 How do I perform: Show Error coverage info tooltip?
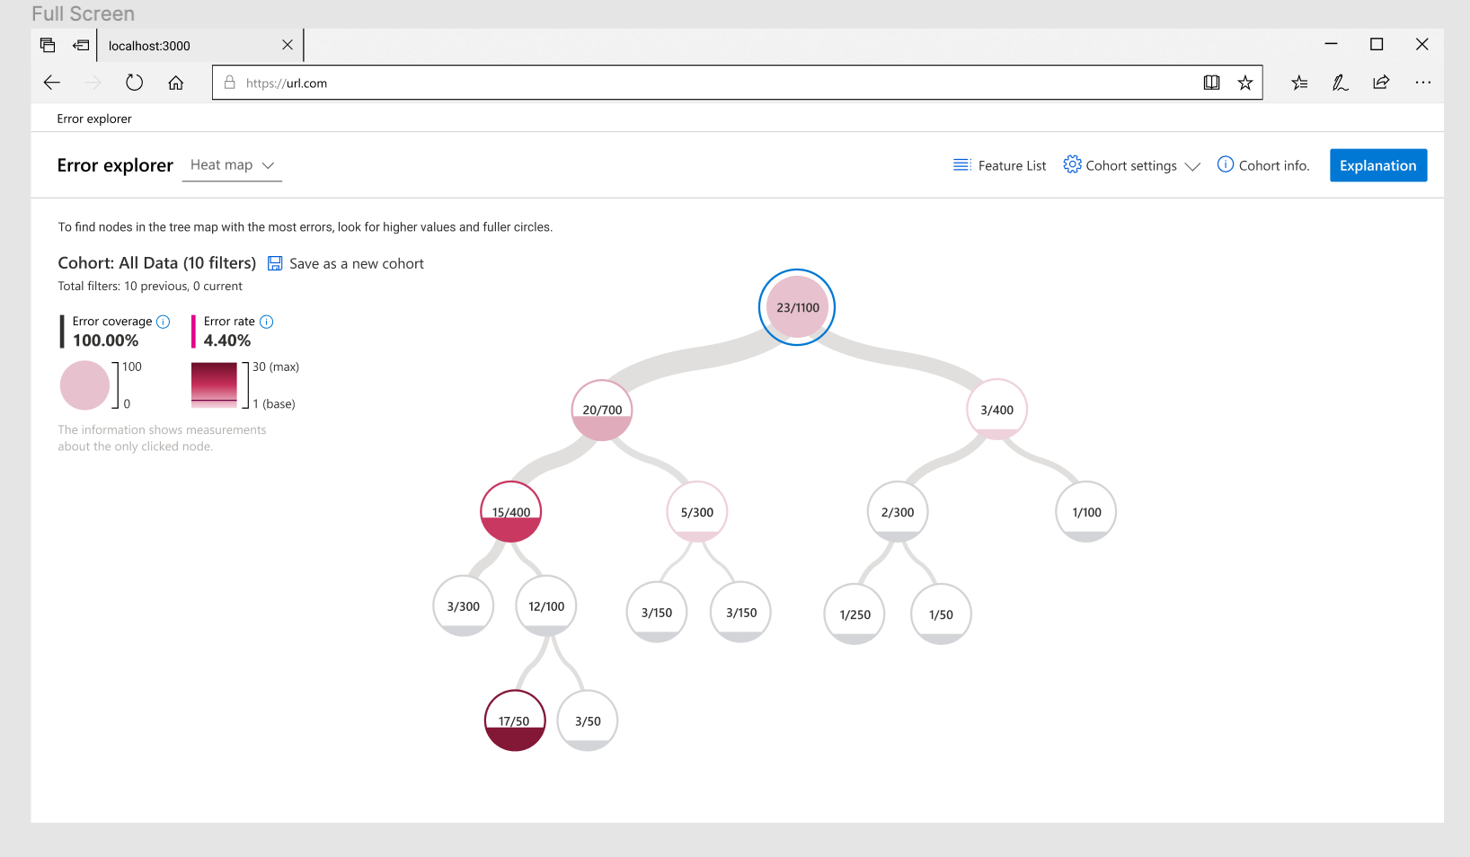(x=163, y=321)
